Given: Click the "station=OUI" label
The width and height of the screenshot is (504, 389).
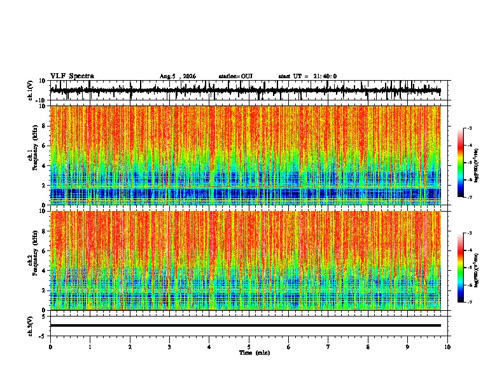Looking at the screenshot, I should 235,76.
